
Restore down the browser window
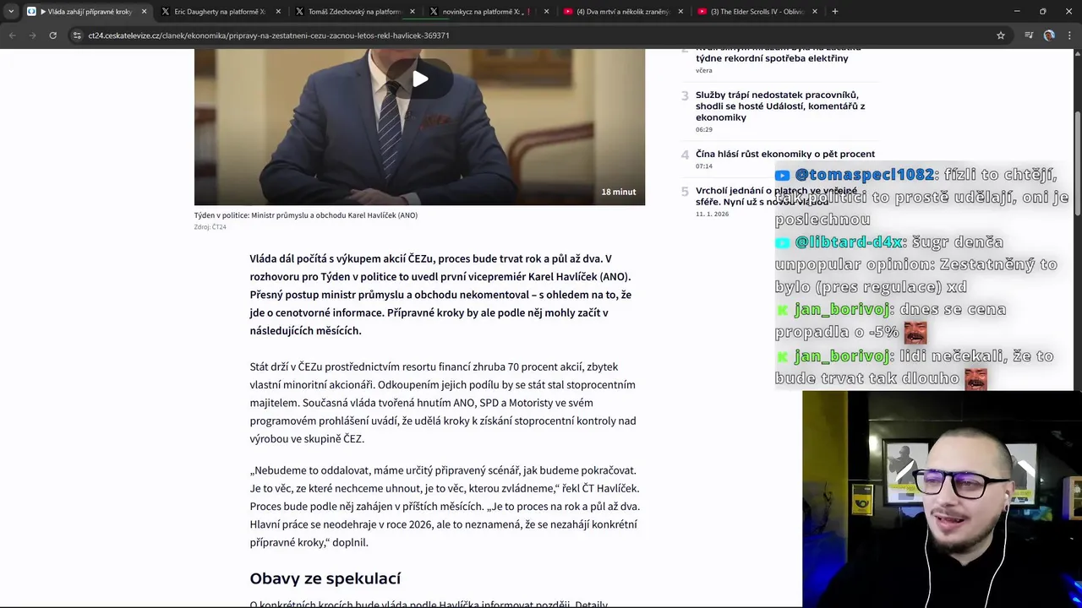tap(1042, 11)
